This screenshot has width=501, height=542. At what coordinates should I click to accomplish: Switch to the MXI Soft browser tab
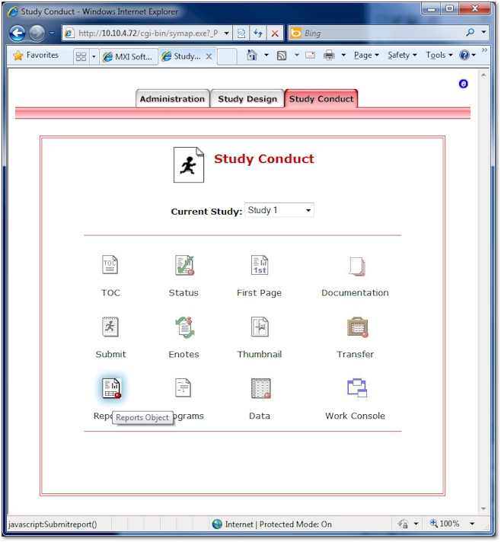tap(128, 56)
